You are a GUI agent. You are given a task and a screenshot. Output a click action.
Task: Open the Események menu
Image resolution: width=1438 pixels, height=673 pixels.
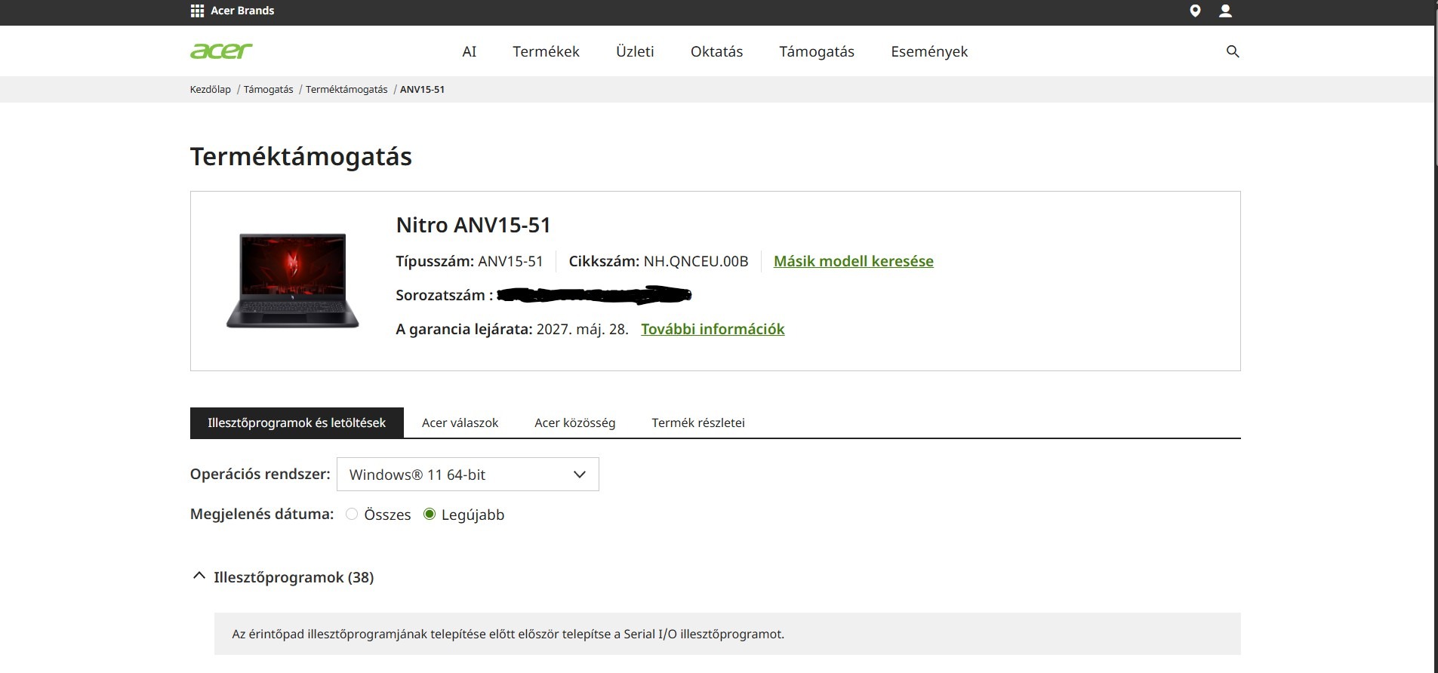pyautogui.click(x=929, y=51)
